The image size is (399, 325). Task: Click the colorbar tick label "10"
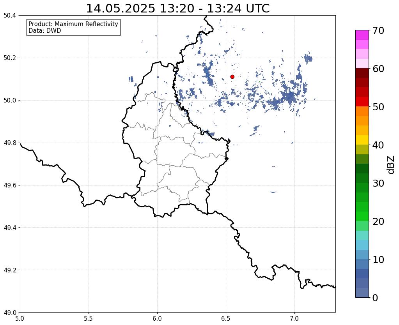pyautogui.click(x=378, y=260)
